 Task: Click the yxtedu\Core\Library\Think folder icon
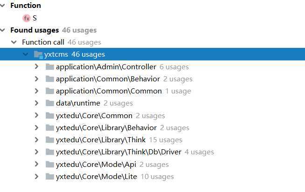50,140
